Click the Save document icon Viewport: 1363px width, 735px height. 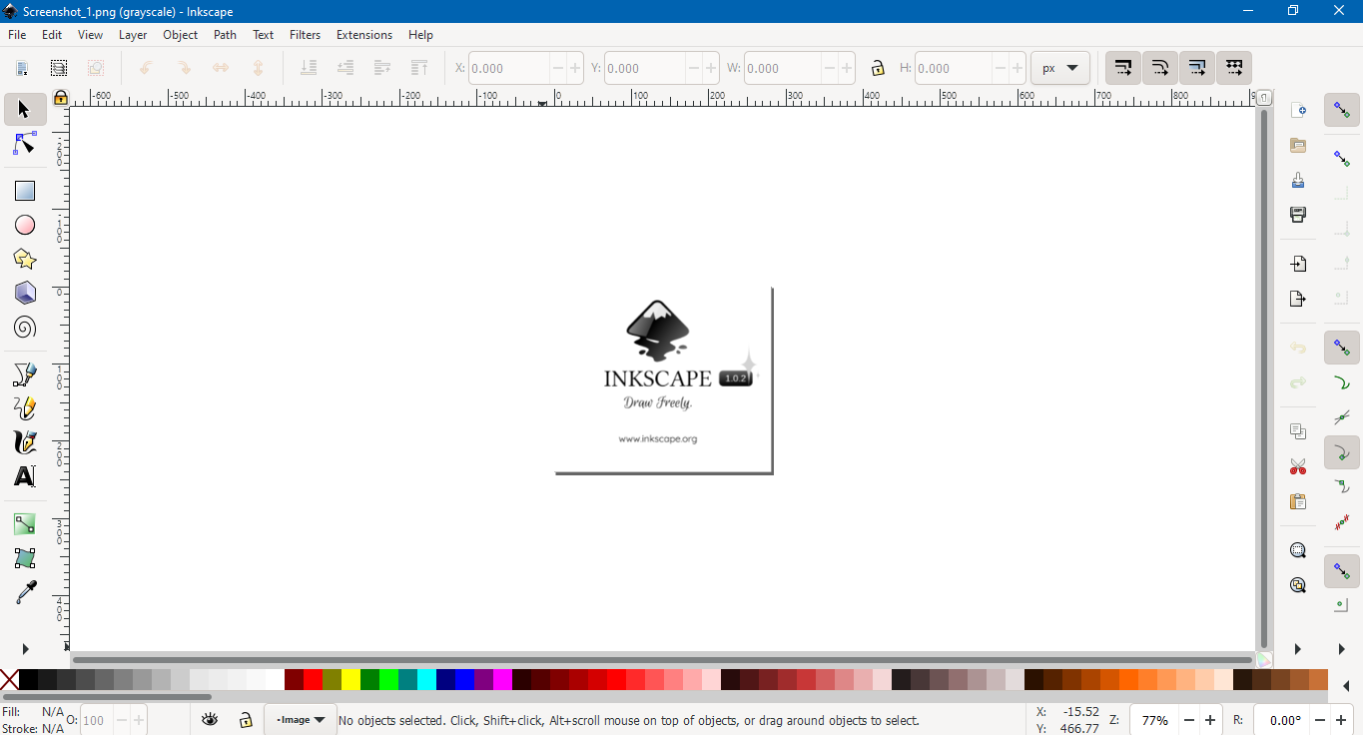pos(1298,181)
